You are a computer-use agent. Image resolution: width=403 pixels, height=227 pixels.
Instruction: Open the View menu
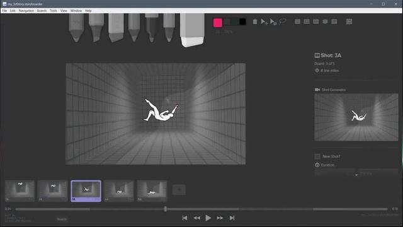coord(64,11)
